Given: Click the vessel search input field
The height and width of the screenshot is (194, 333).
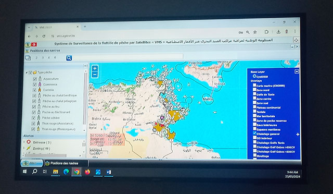Looking at the screenshot, I should click(127, 57).
